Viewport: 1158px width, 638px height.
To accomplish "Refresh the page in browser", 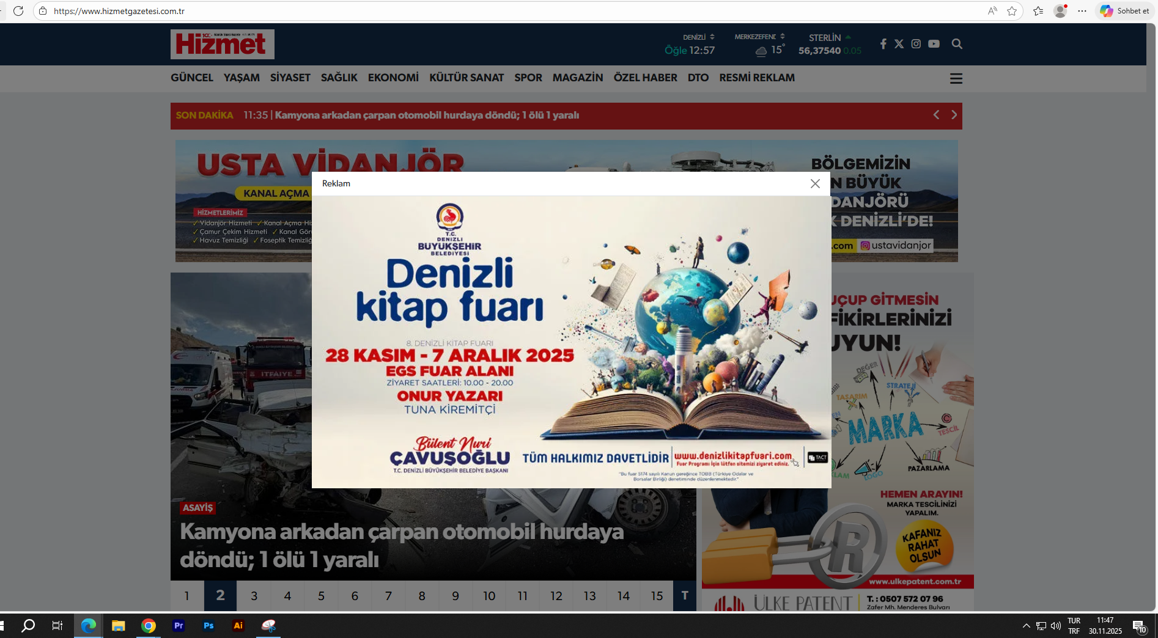I will (x=18, y=11).
